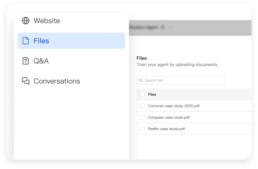Click the Files column header in the table
The image size is (258, 169).
pos(152,94)
